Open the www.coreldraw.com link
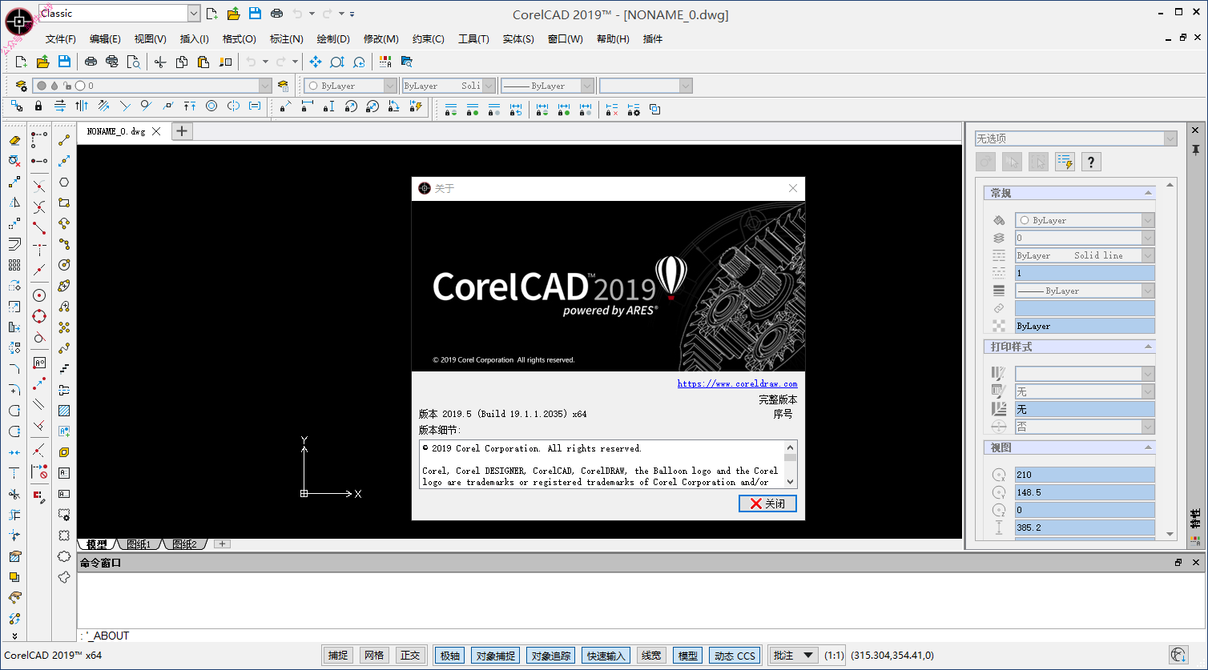1208x670 pixels. coord(737,383)
